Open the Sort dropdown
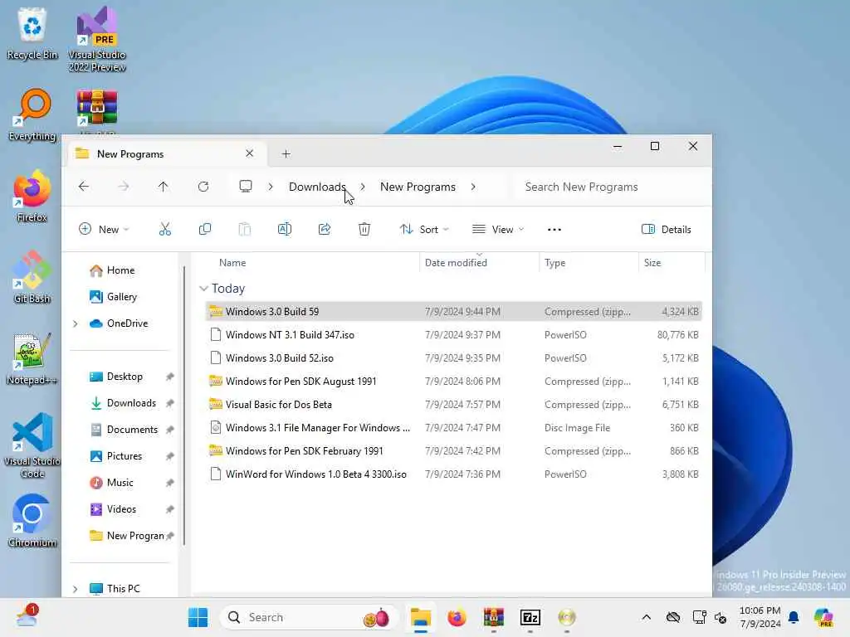This screenshot has height=637, width=850. point(424,229)
